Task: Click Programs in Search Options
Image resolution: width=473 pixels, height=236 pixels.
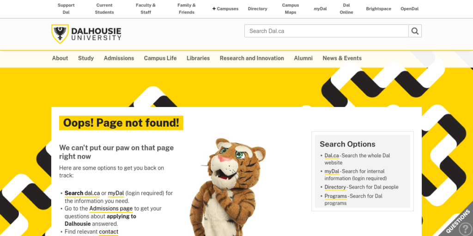Action: [336, 196]
